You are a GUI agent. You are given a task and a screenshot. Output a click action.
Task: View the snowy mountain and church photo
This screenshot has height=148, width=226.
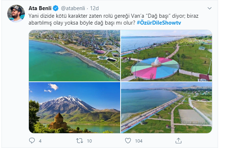click(x=74, y=108)
